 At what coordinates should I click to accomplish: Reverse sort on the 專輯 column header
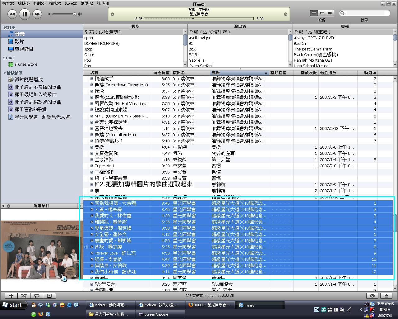239,73
